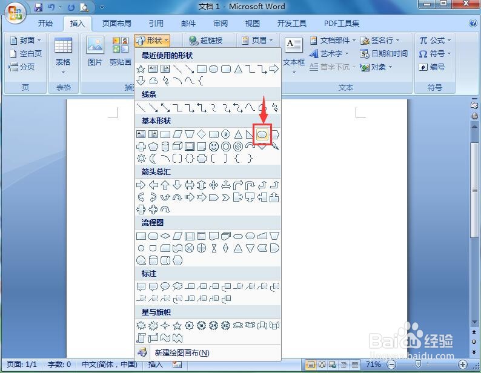Insert a page break
481x373 pixels.
[21, 67]
